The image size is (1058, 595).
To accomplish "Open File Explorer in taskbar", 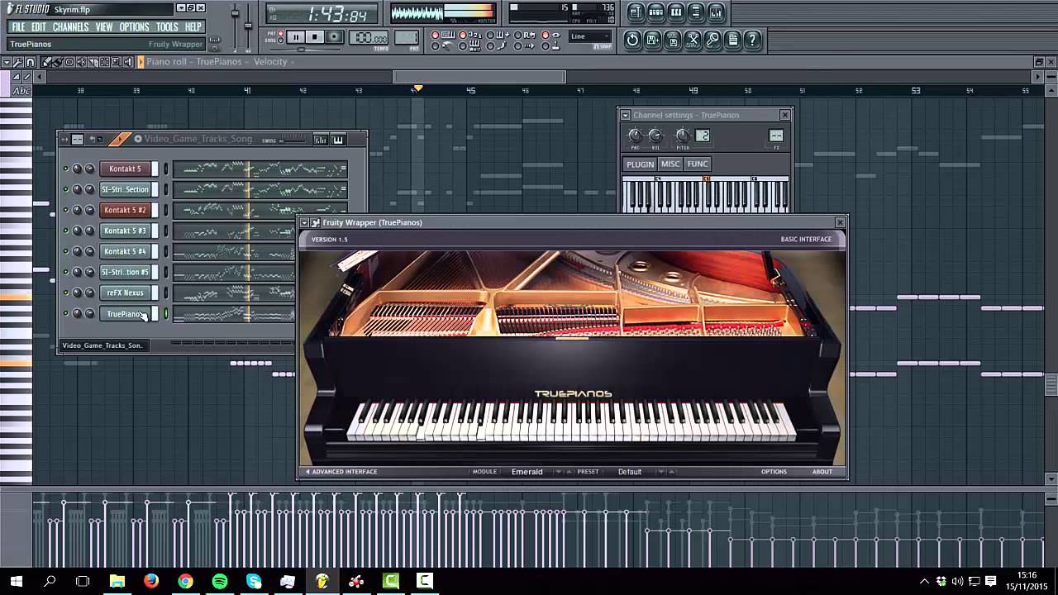I will tap(117, 581).
